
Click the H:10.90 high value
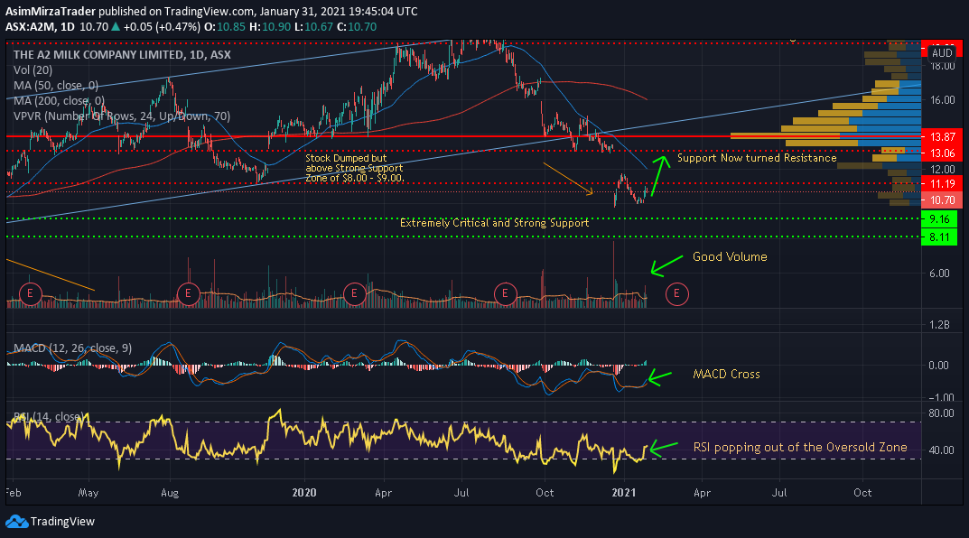[x=269, y=26]
